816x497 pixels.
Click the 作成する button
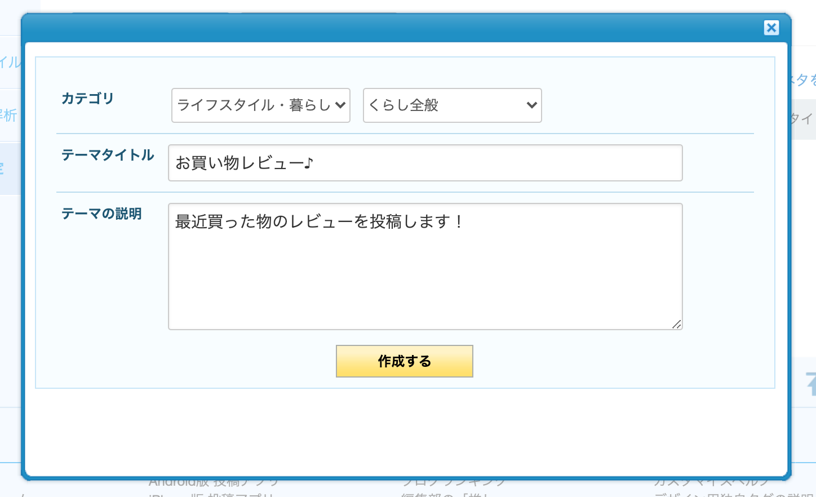pos(405,361)
